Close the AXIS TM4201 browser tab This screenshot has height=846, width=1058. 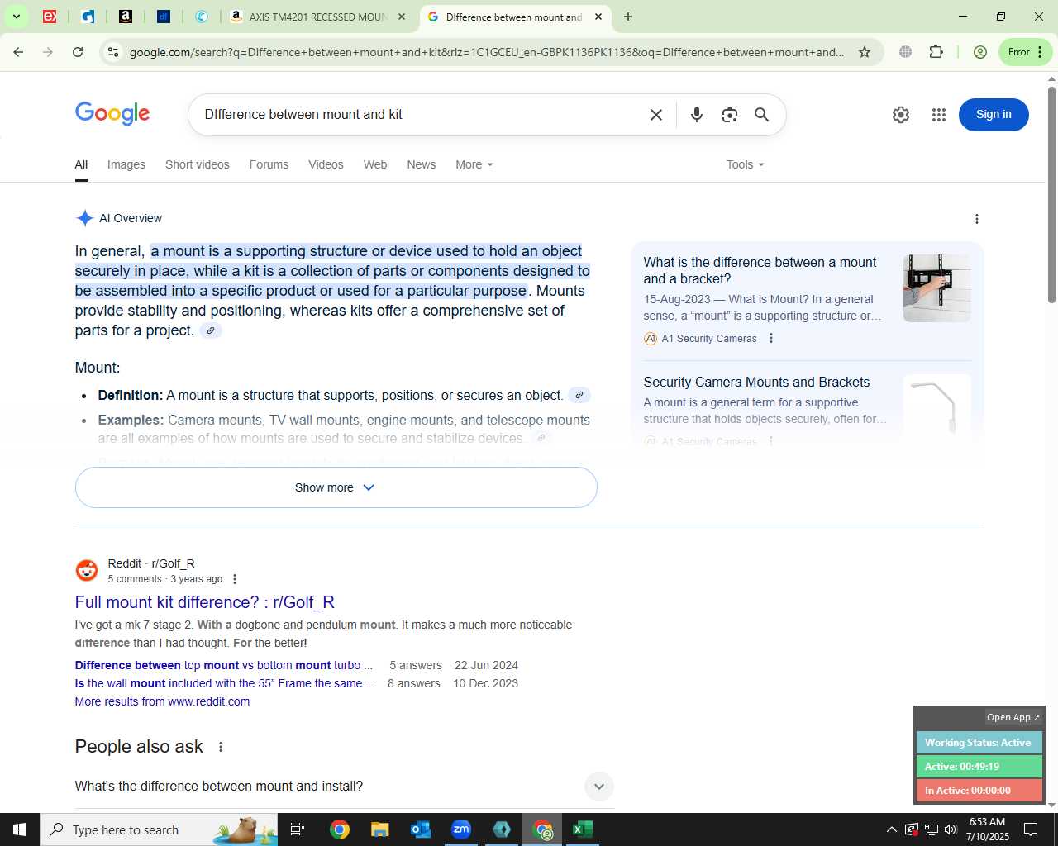pos(402,17)
